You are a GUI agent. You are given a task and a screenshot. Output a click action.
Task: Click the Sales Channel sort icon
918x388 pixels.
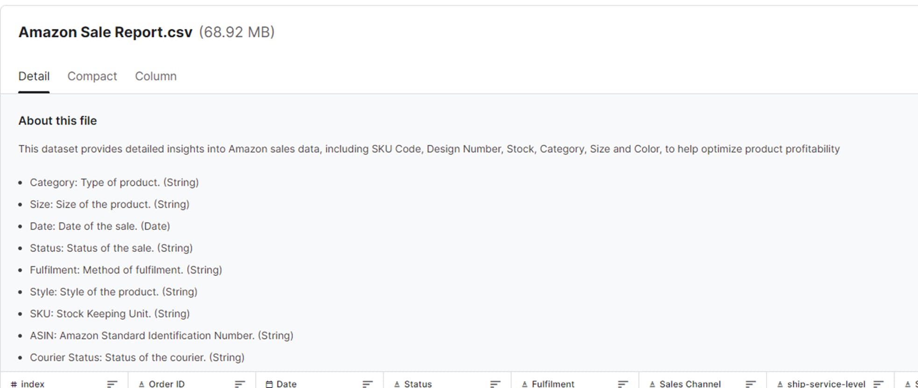[750, 384]
